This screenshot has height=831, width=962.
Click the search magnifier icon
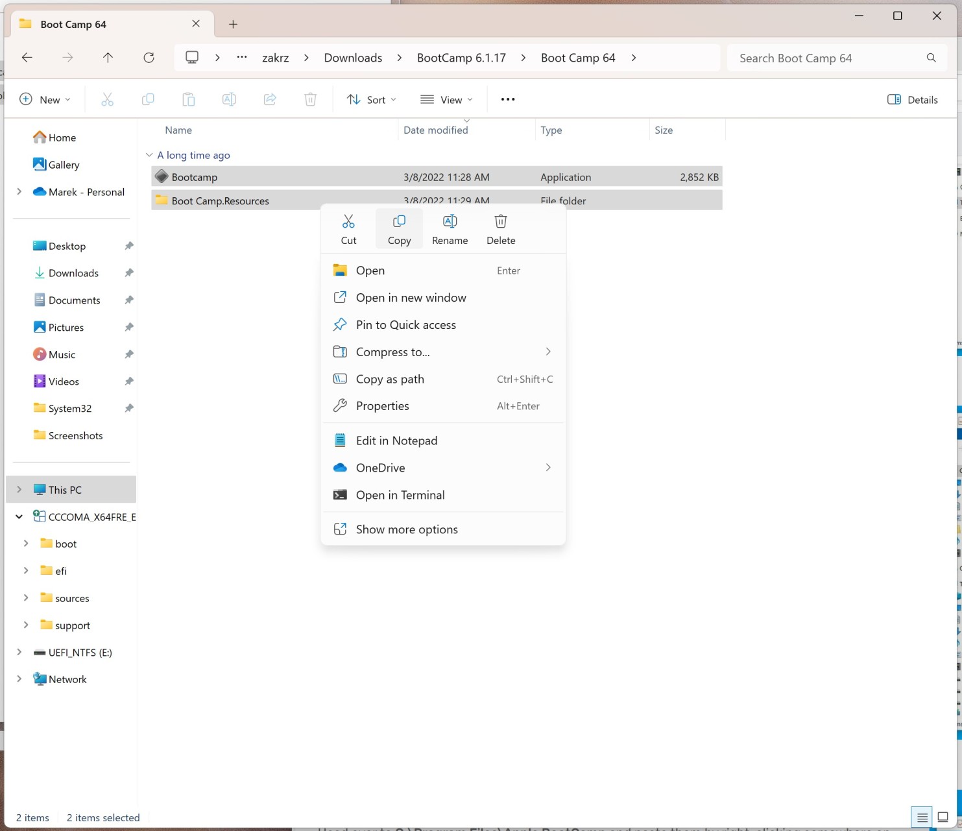coord(931,58)
